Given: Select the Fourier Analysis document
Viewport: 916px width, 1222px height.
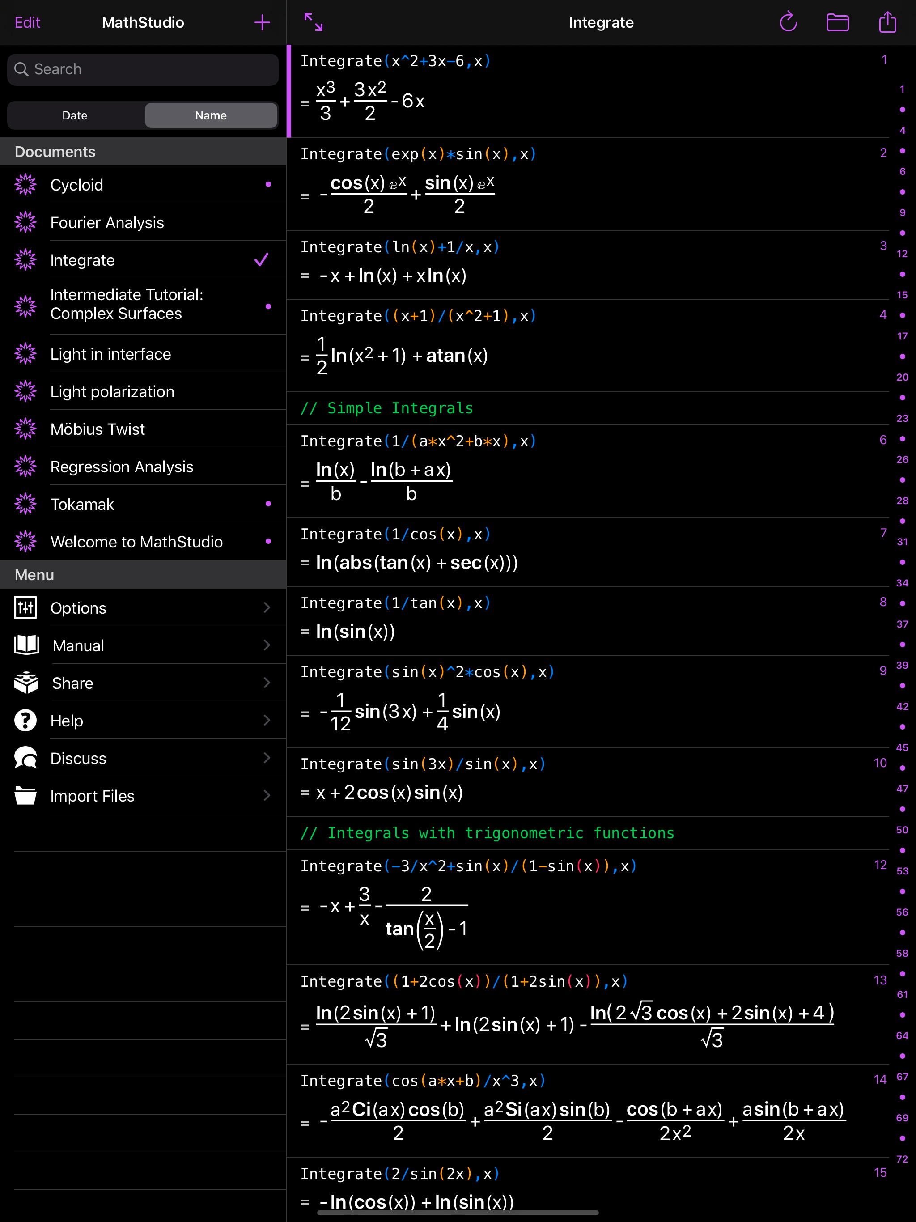Looking at the screenshot, I should (x=106, y=222).
